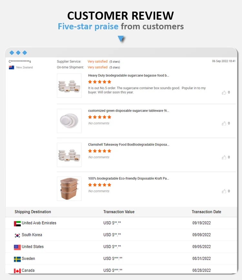Click the Canada flag icon
Viewport: 242px width, 280px height.
point(17,271)
